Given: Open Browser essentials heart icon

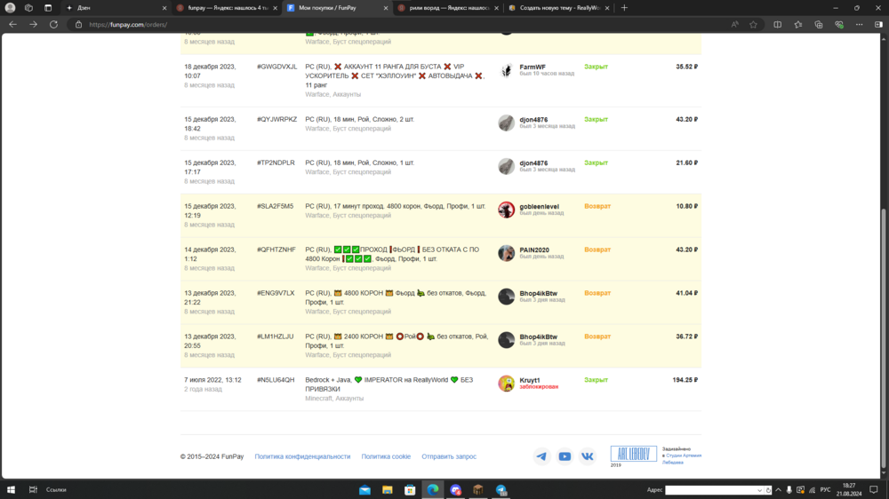Looking at the screenshot, I should (838, 24).
